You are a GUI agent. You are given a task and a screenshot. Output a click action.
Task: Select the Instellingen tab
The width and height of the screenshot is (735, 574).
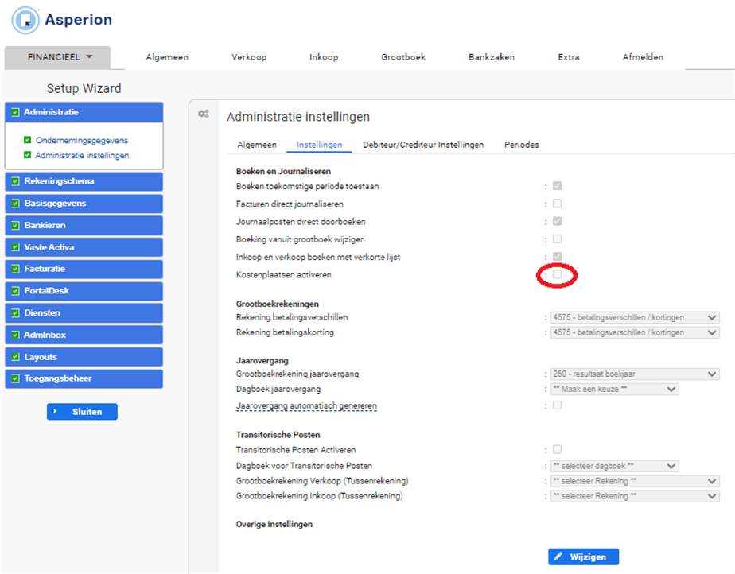coord(319,145)
